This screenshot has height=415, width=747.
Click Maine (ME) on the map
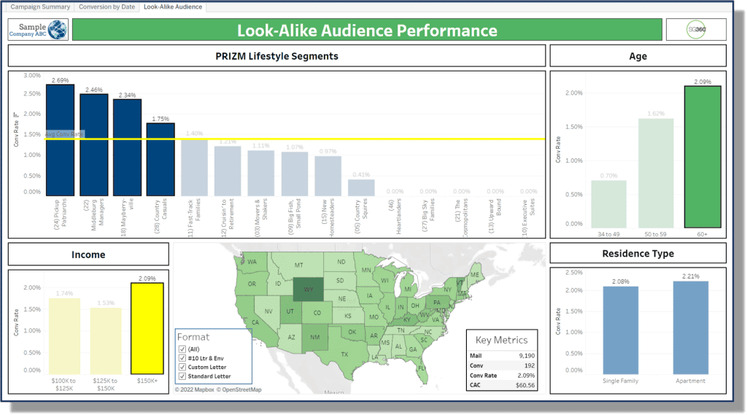point(475,275)
